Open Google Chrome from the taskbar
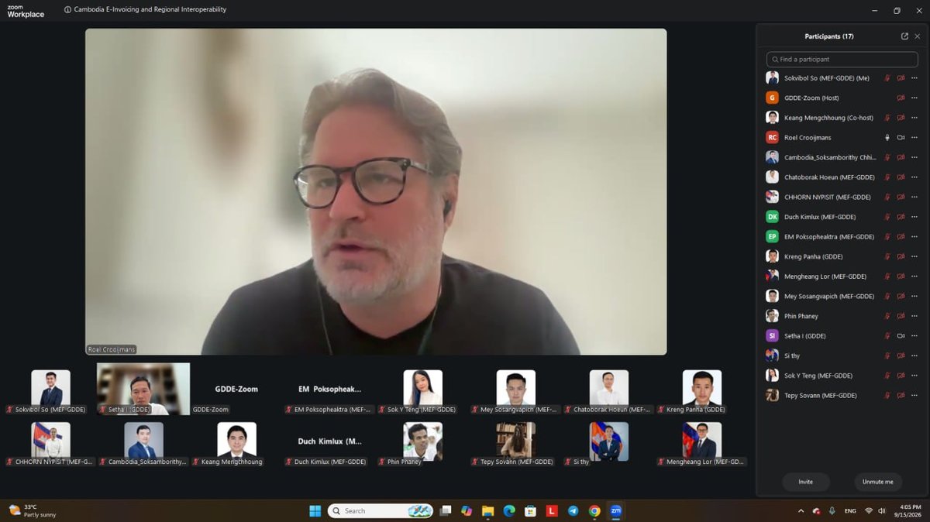 pyautogui.click(x=594, y=511)
